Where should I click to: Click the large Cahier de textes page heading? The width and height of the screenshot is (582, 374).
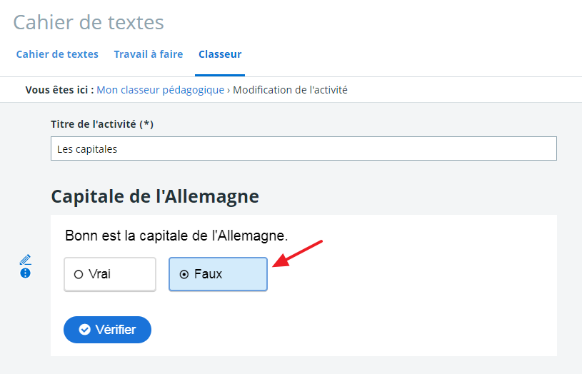[89, 22]
